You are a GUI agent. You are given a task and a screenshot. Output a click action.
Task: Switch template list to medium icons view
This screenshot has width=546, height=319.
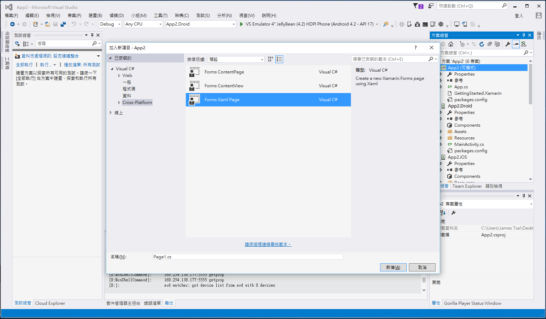270,59
